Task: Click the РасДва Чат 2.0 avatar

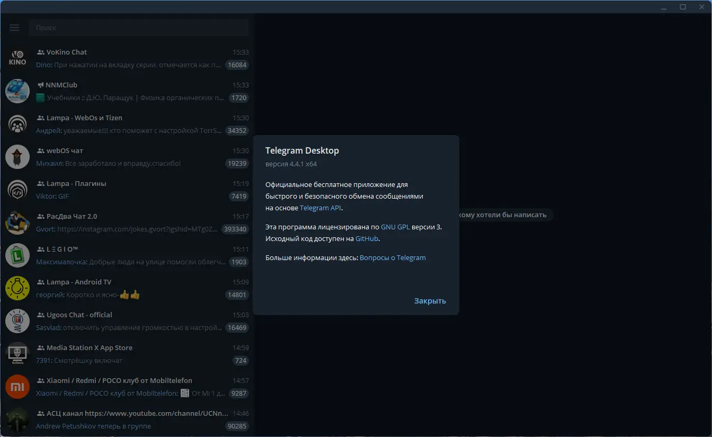Action: [17, 222]
